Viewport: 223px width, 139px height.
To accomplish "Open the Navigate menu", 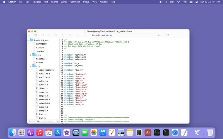I will tap(37, 2).
